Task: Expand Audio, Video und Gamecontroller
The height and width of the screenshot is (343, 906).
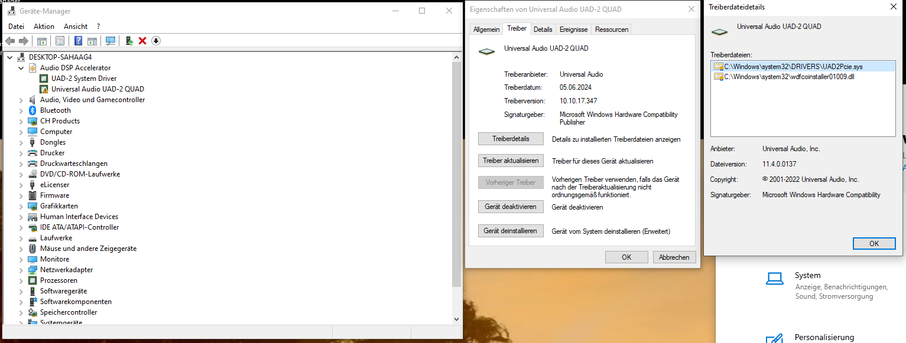Action: tap(21, 100)
